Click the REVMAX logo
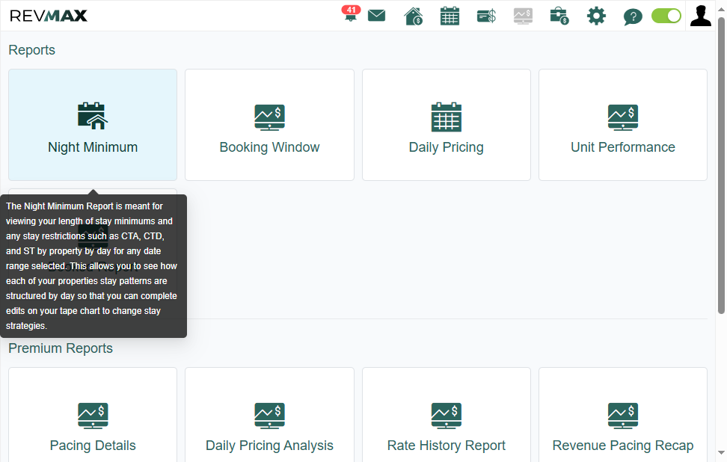The width and height of the screenshot is (727, 462). point(48,16)
